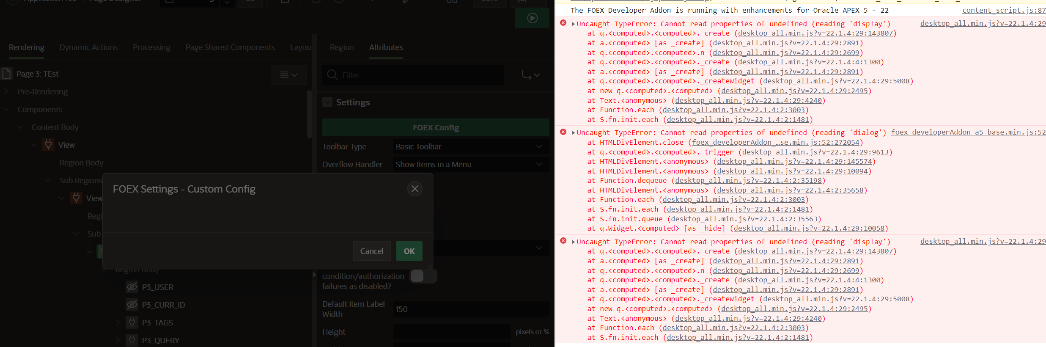Click the Page 3: TEst page icon

coord(7,74)
